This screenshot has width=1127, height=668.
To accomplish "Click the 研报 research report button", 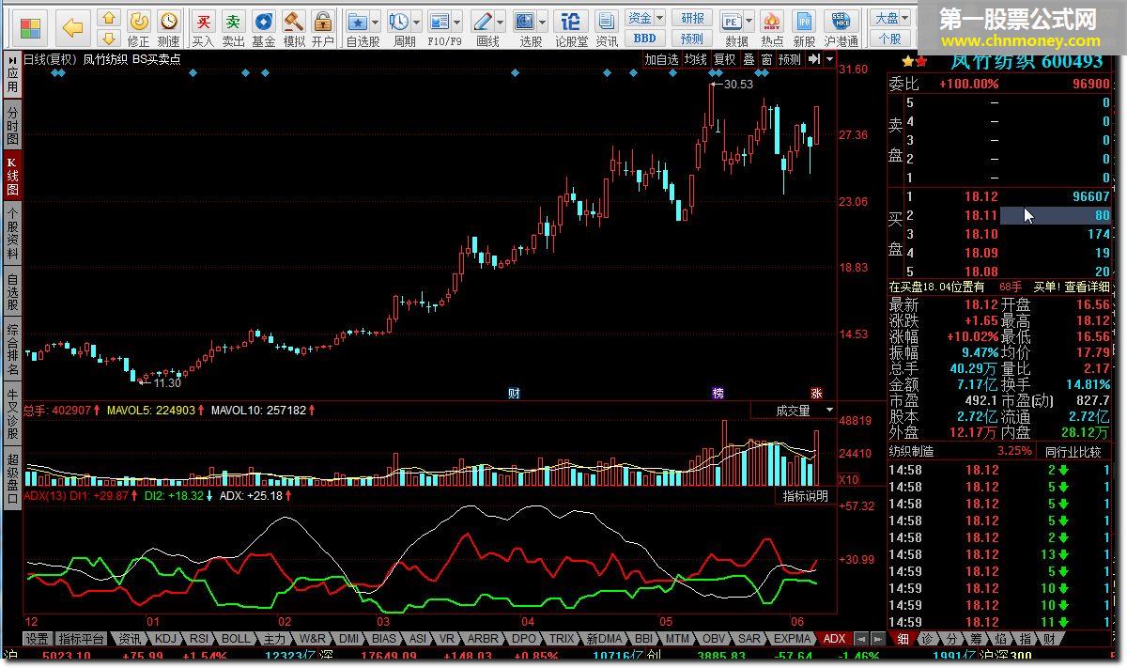I will tap(692, 18).
